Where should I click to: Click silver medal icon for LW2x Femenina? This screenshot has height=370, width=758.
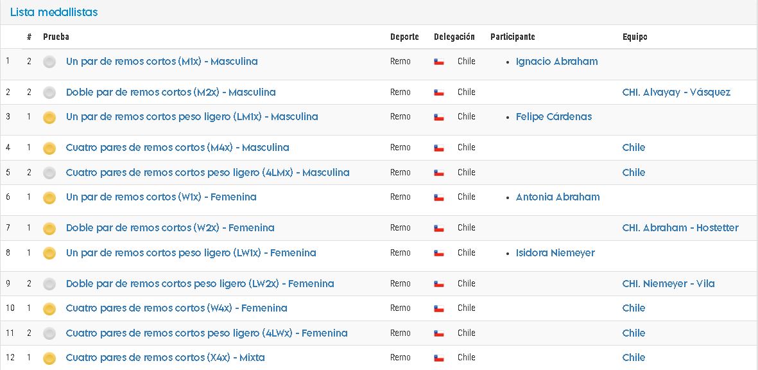(49, 284)
